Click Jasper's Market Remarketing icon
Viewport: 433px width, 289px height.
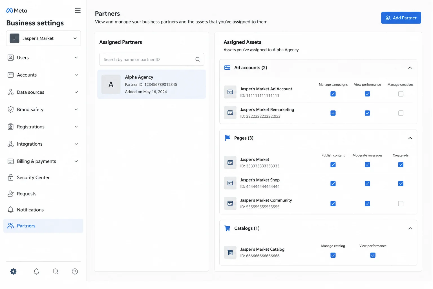point(230,113)
